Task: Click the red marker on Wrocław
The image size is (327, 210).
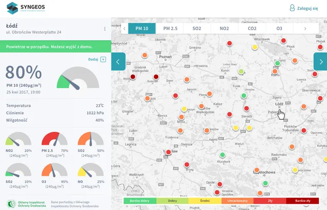Action: (169, 152)
